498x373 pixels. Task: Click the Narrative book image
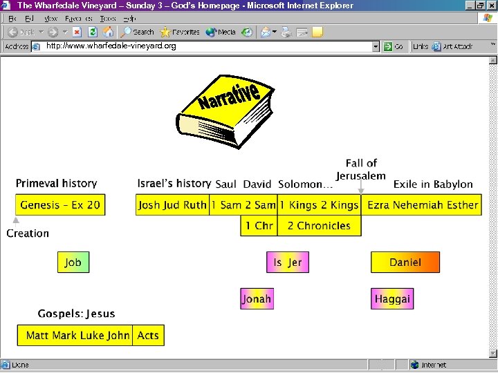point(225,112)
